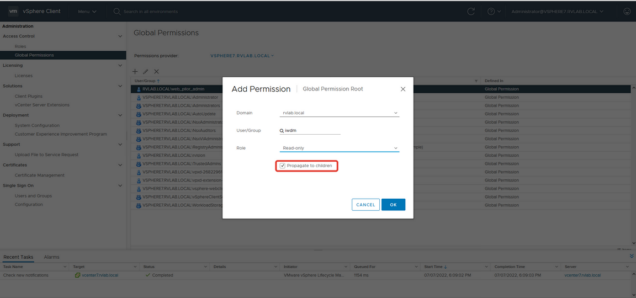Open Licenses in the sidebar
636x298 pixels.
(24, 76)
